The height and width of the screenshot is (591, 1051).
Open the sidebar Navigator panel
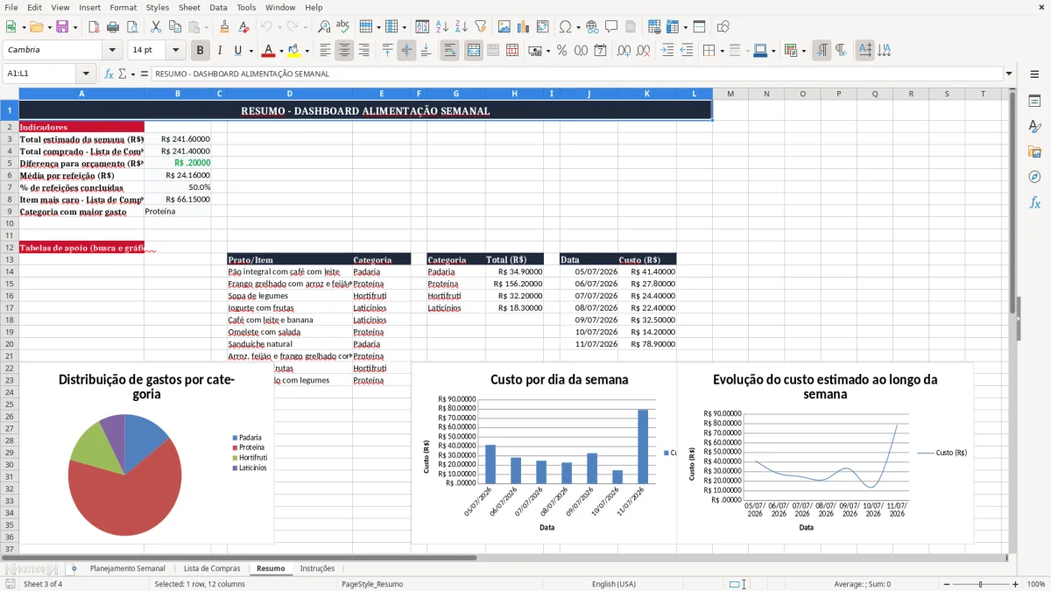(1034, 177)
